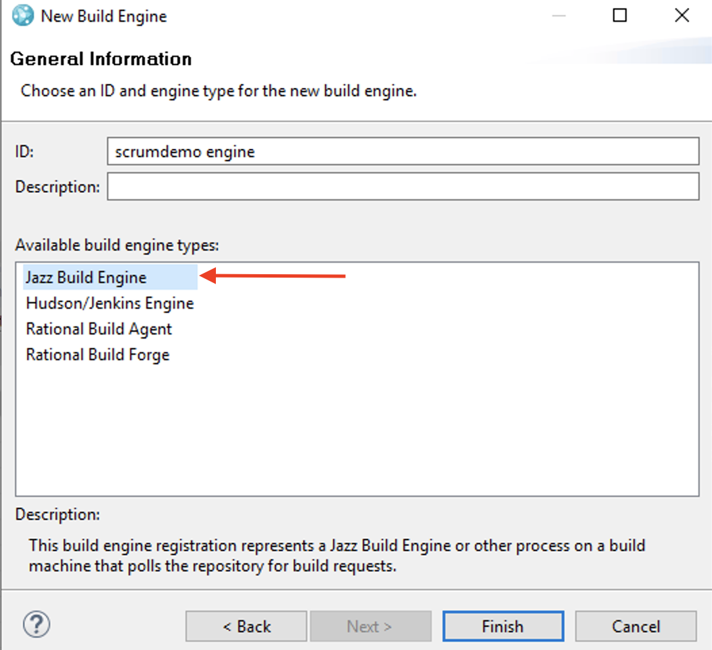Click the Next > button

371,626
